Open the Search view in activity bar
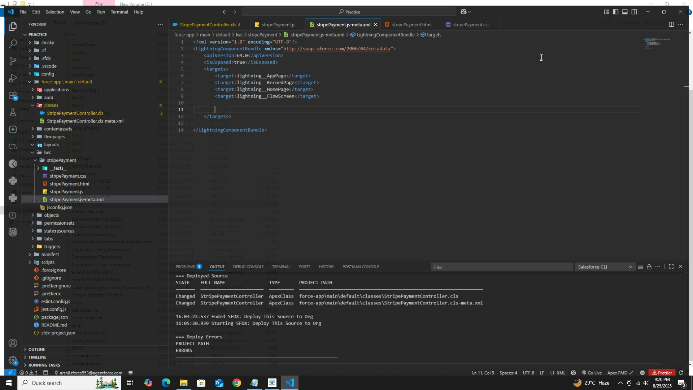This screenshot has height=390, width=693. [13, 44]
